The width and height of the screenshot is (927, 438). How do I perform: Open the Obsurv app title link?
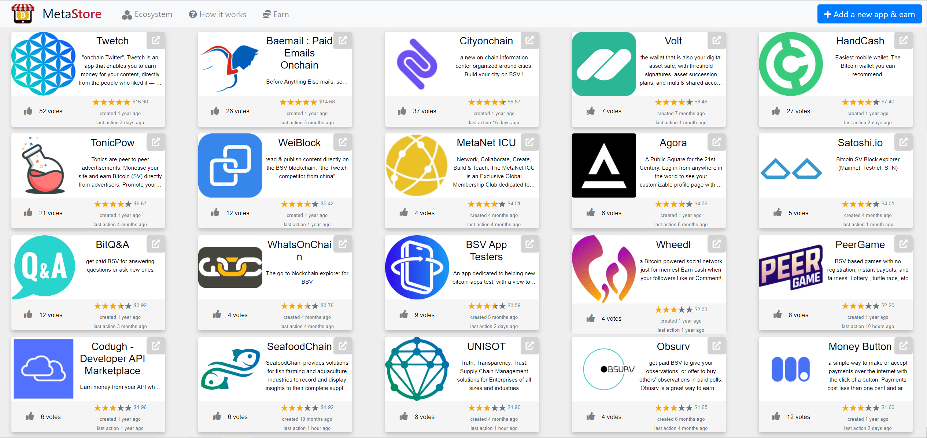click(x=673, y=346)
